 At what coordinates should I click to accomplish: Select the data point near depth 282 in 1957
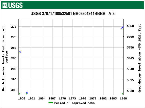coord(20,52)
